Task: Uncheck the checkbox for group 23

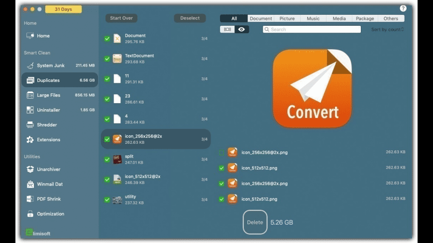Action: (107, 99)
